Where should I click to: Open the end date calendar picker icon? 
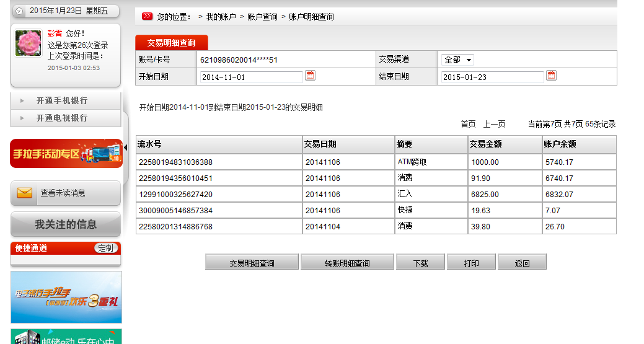551,76
